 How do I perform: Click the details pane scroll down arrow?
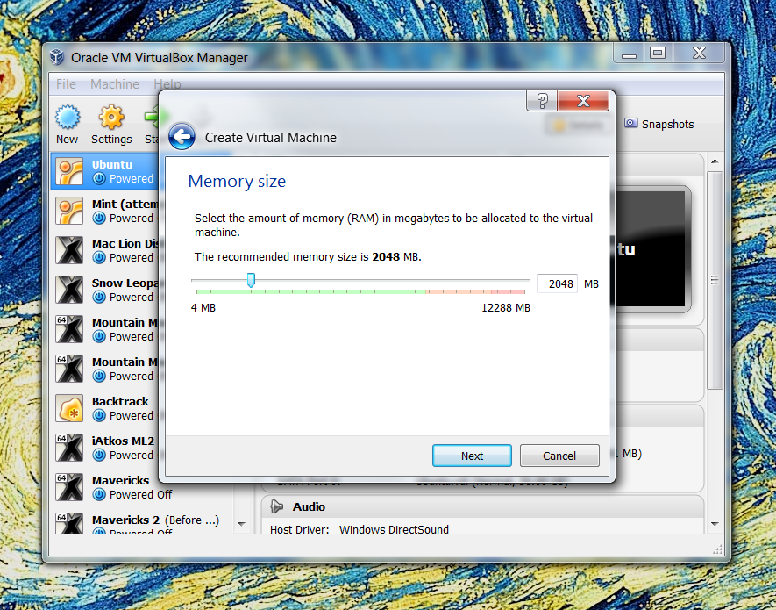pos(715,524)
